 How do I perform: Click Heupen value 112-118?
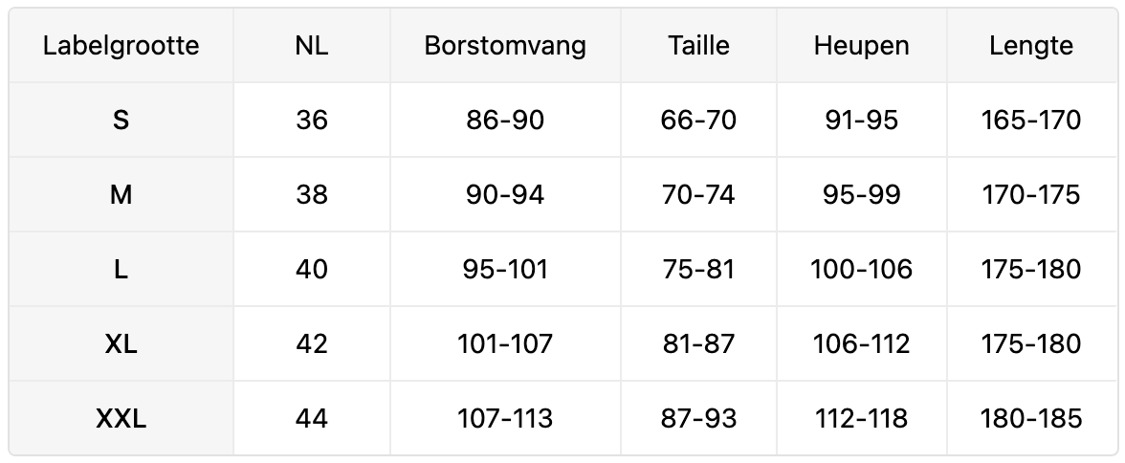(x=861, y=419)
